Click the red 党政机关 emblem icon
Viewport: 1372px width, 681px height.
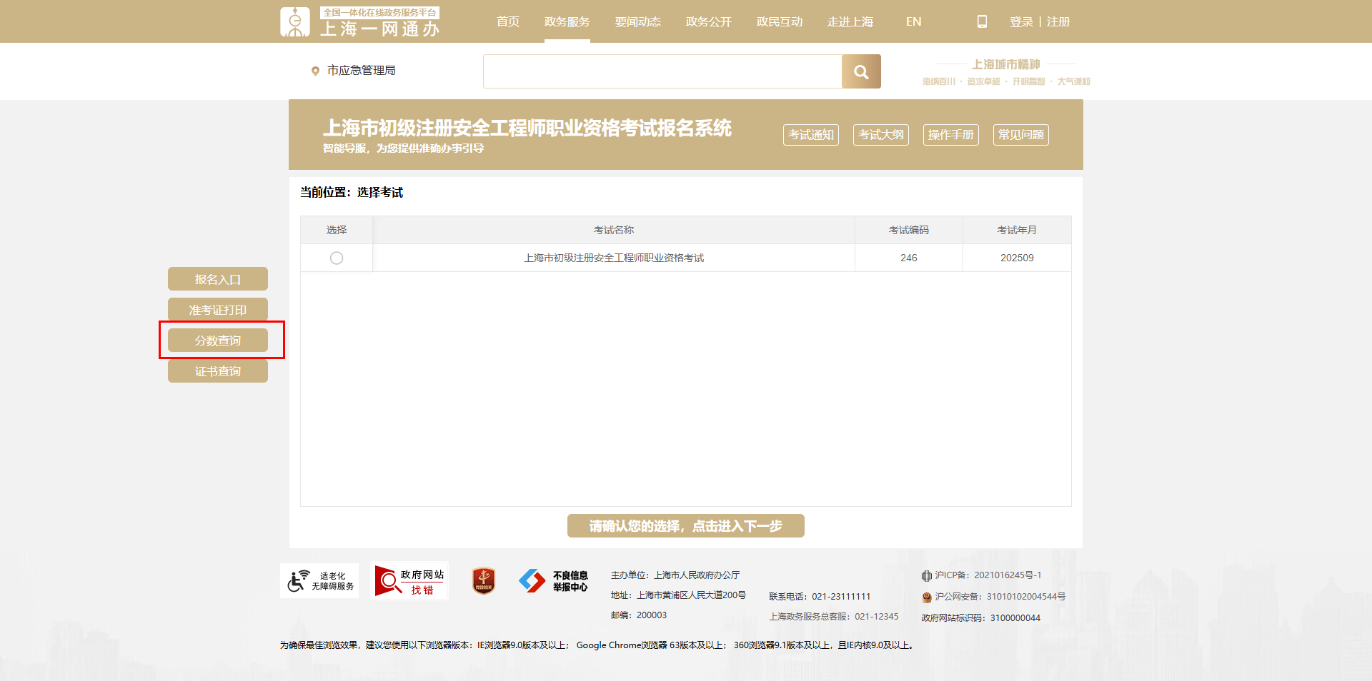point(484,581)
